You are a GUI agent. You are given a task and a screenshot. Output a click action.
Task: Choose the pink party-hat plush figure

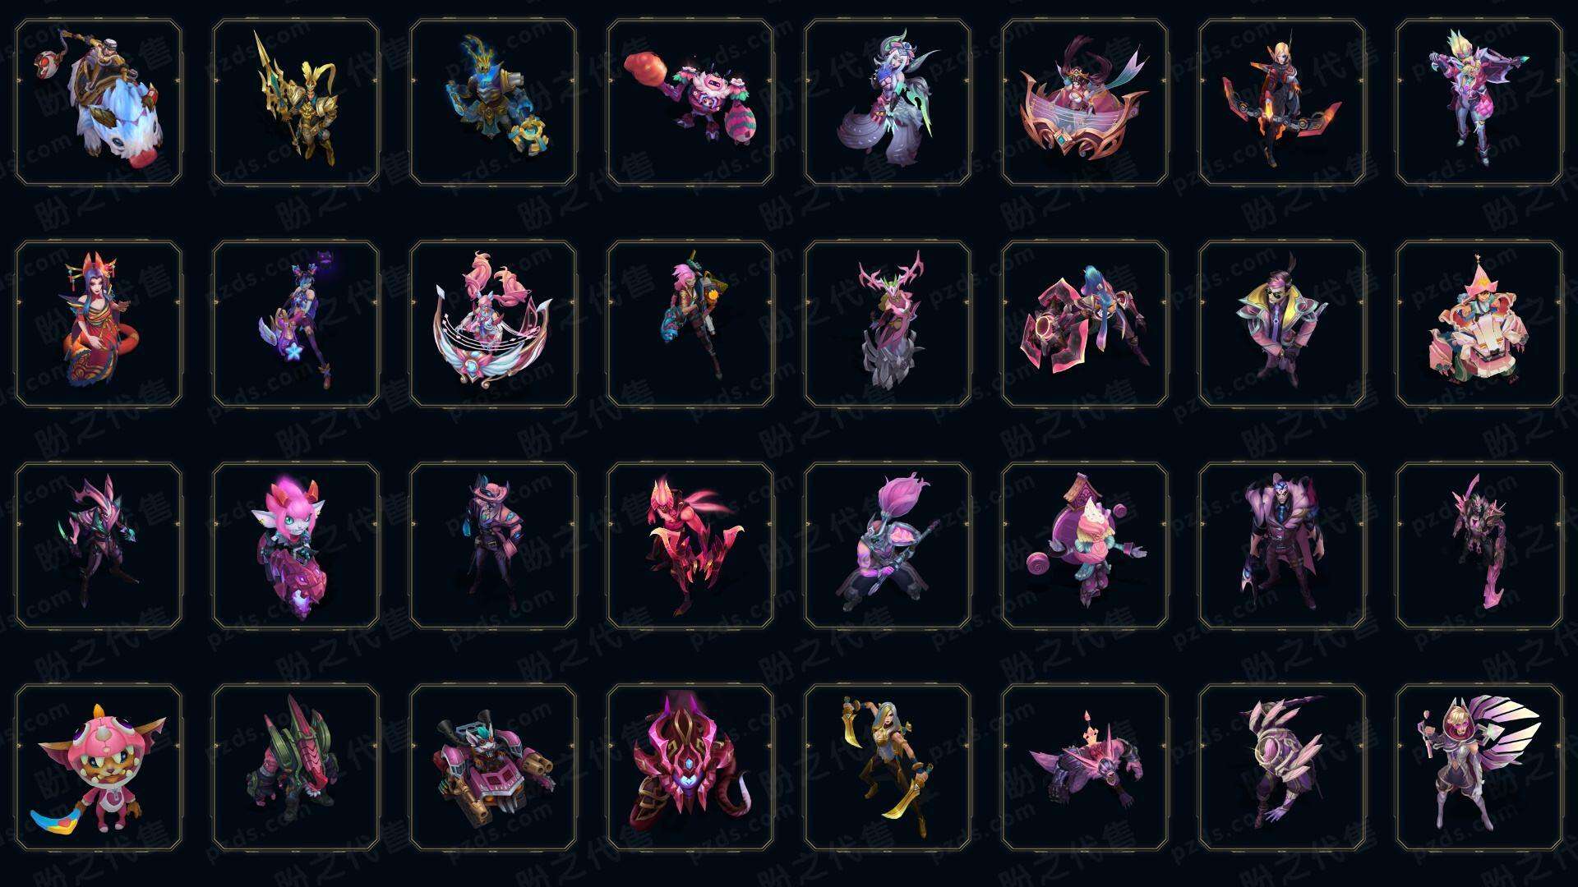[1479, 324]
